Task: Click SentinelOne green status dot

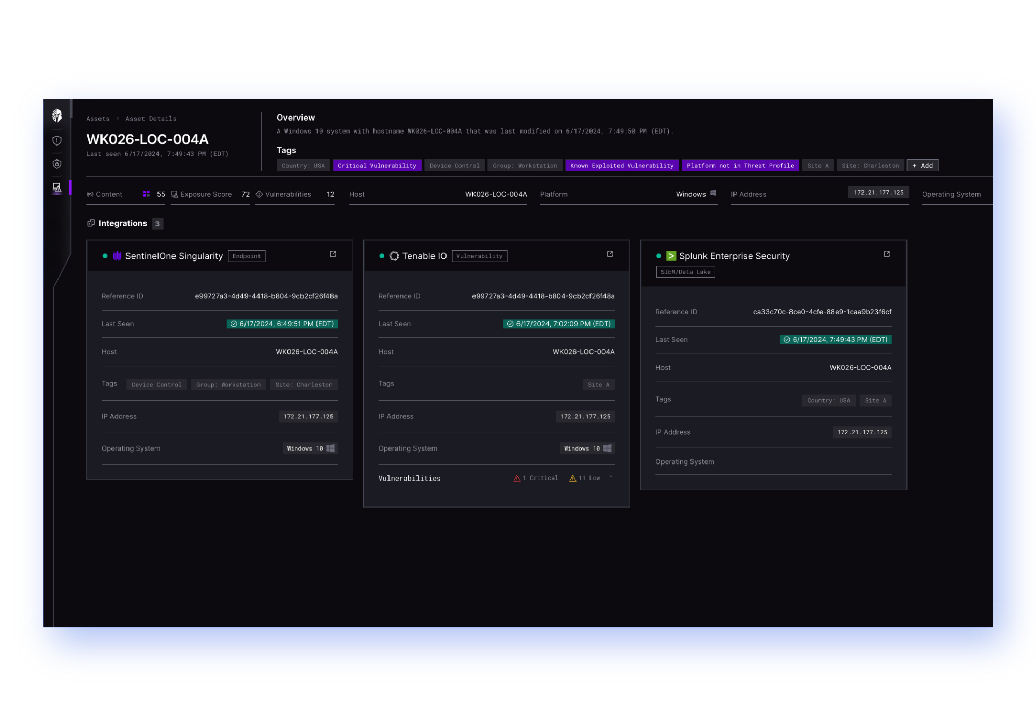Action: click(x=105, y=256)
